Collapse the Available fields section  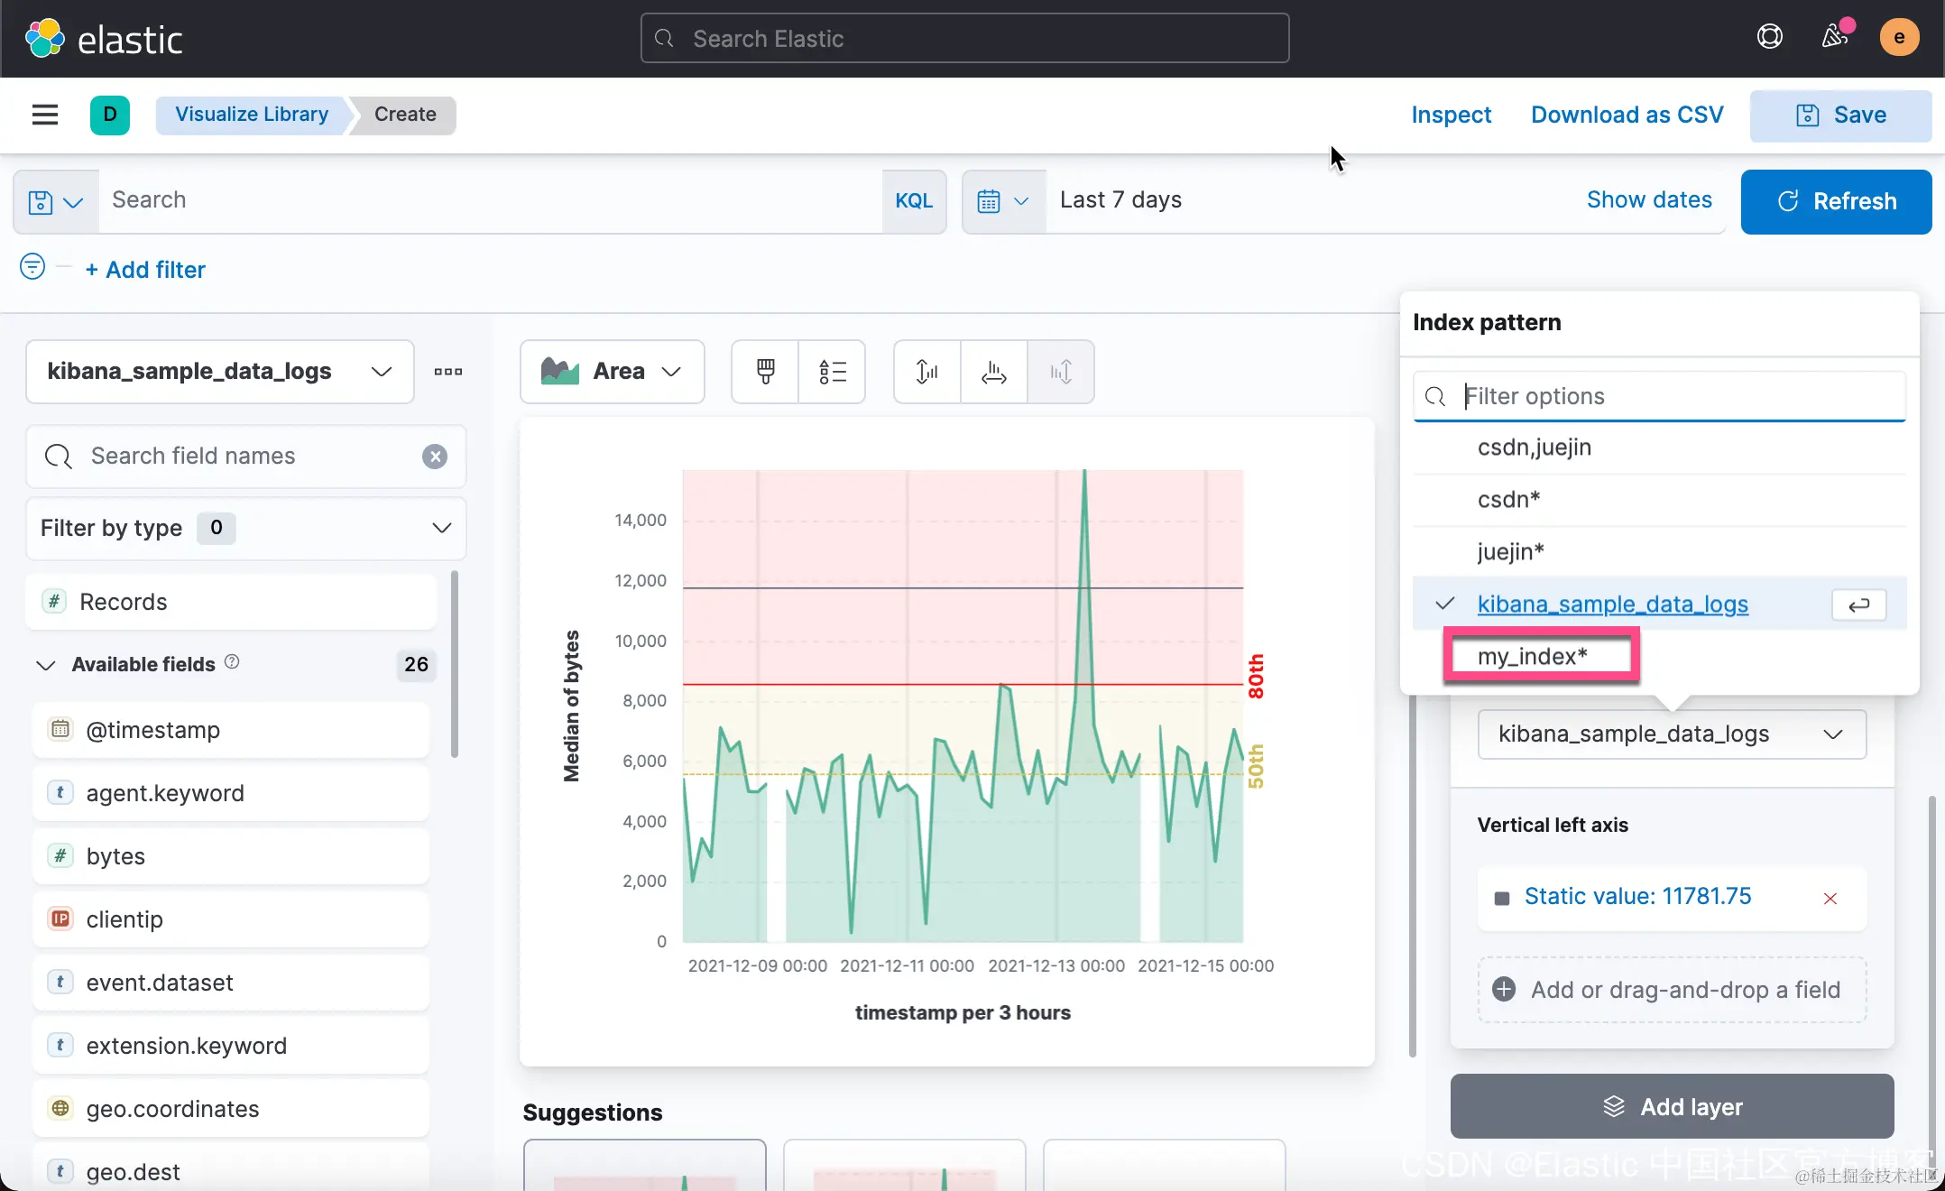coord(45,665)
